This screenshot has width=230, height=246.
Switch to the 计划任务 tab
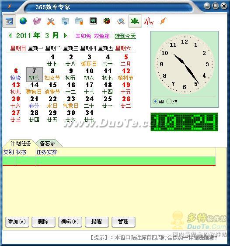point(21,143)
